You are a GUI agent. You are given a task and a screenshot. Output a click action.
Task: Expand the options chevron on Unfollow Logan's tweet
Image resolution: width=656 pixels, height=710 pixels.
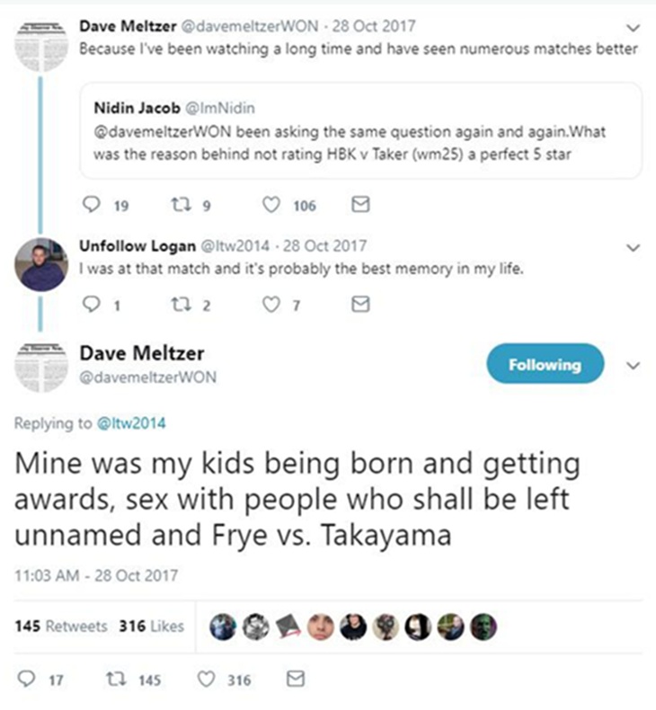(636, 246)
